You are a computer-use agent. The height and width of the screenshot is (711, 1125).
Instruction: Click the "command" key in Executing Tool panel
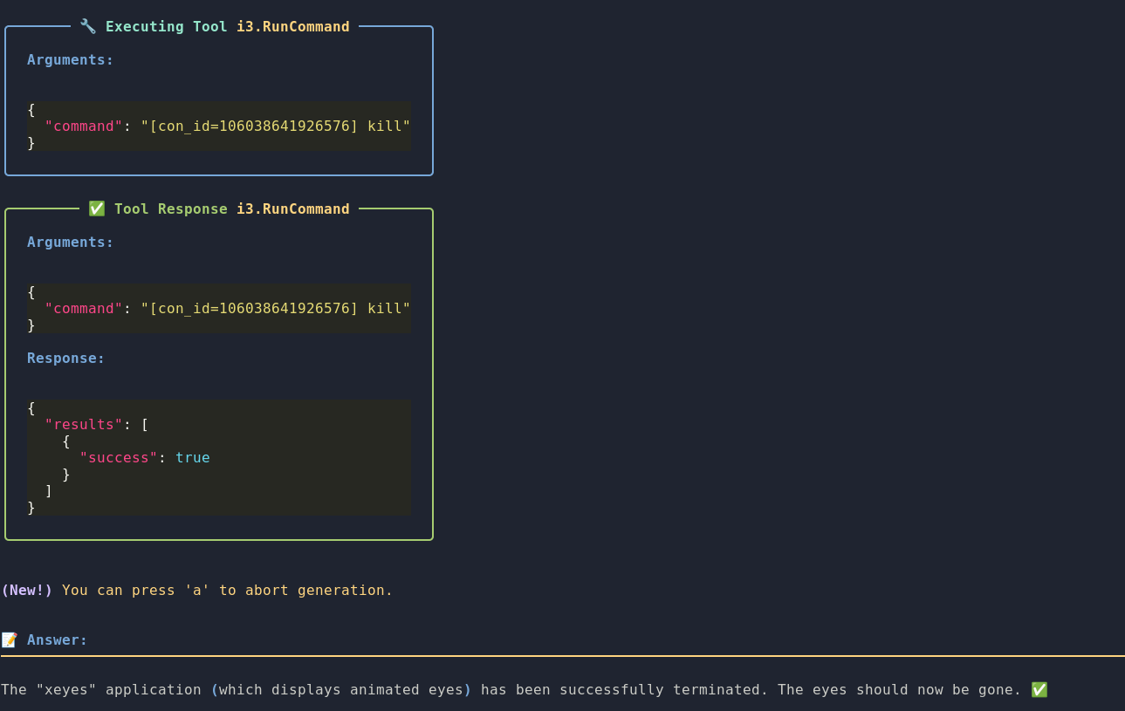point(83,126)
